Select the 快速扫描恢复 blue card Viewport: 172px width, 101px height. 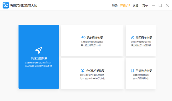(39, 57)
